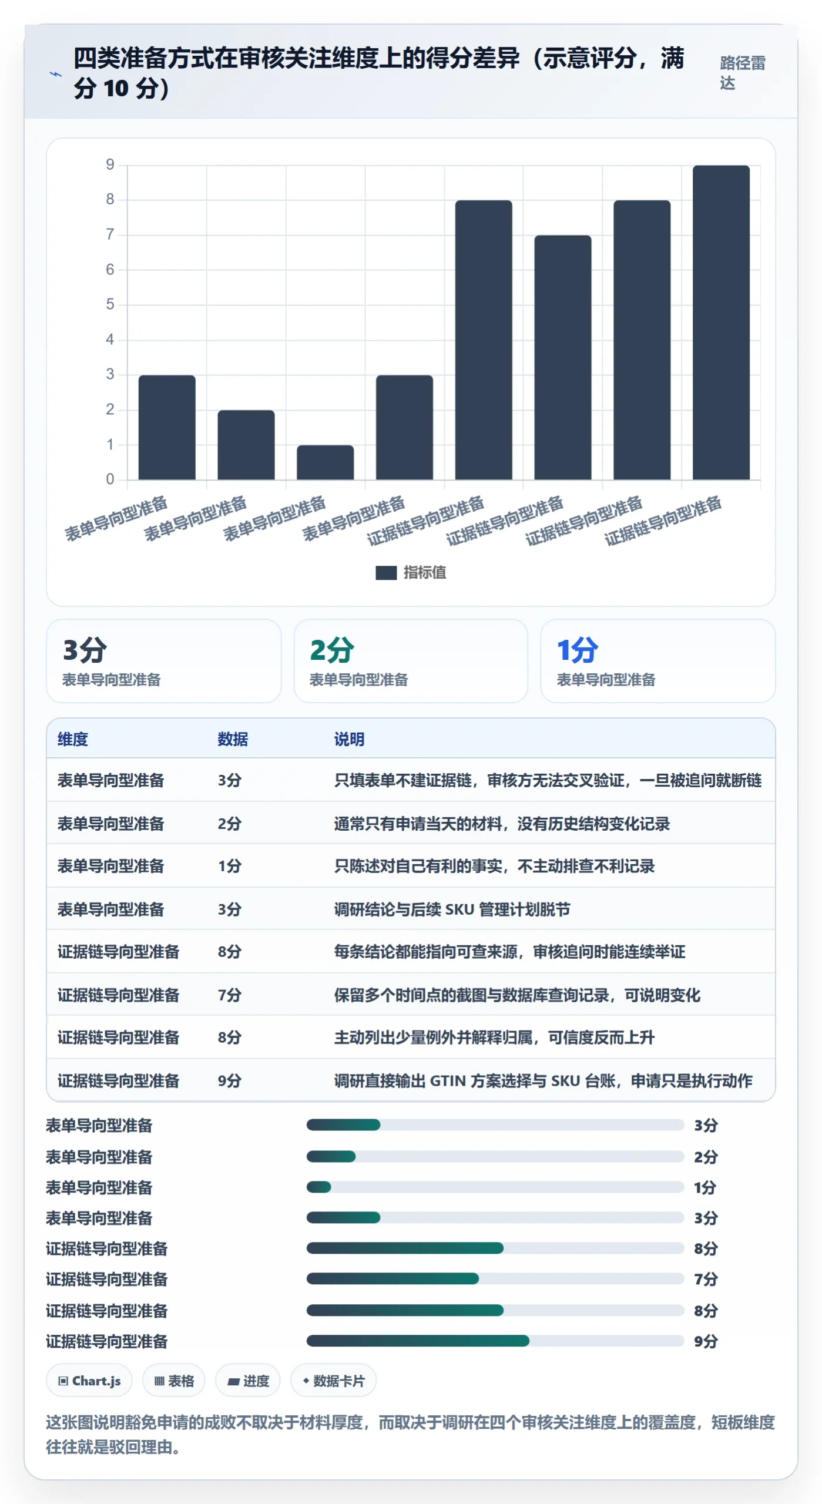Click the Chart.js tag
Screen dimensions: 822x1504
pyautogui.click(x=89, y=1381)
